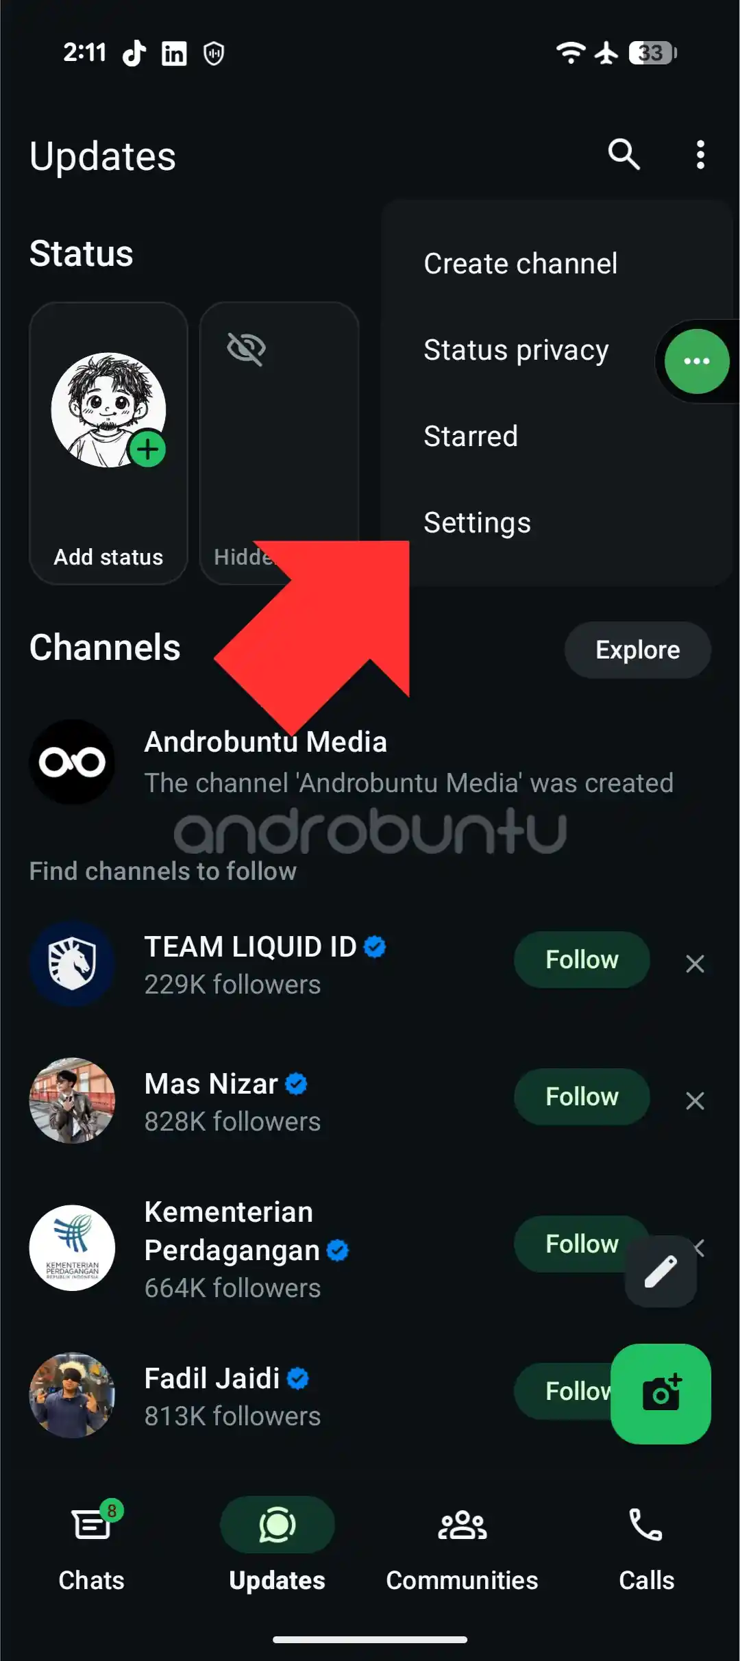The image size is (740, 1661).
Task: Open the Androbuntu Media channel
Action: click(x=370, y=762)
